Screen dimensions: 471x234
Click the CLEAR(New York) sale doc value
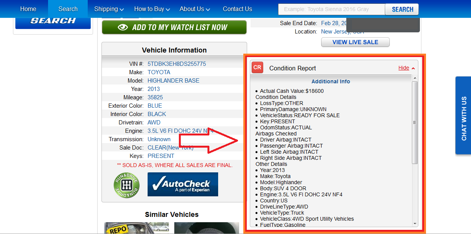pos(170,148)
